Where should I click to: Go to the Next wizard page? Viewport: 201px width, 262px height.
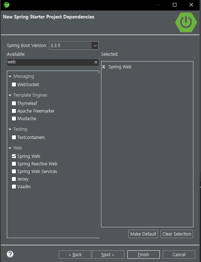coord(108,254)
